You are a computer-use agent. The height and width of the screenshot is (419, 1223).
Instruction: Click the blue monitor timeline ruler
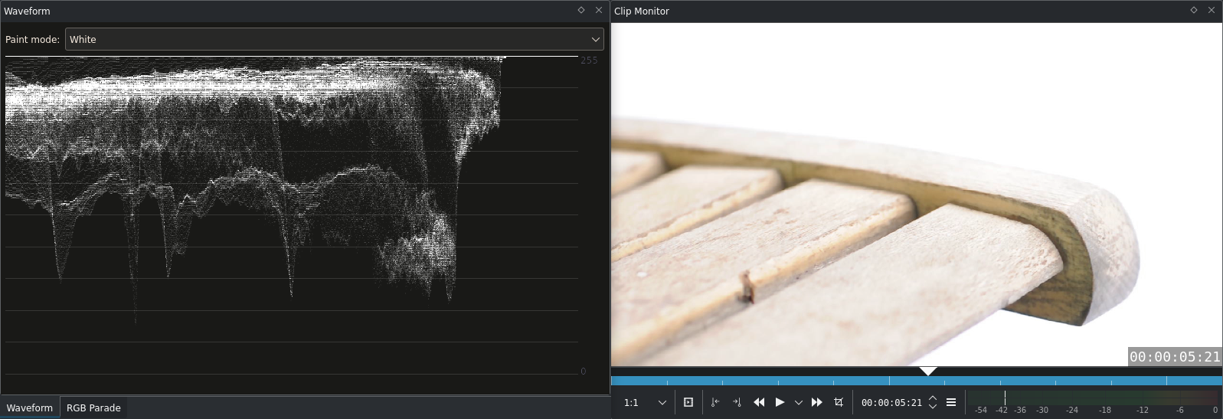(x=916, y=381)
